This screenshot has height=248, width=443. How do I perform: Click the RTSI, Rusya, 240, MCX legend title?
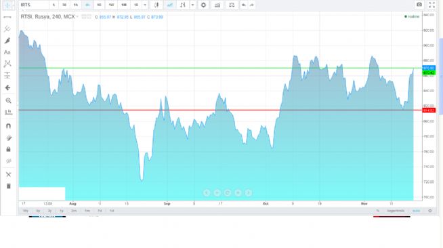[x=47, y=17]
